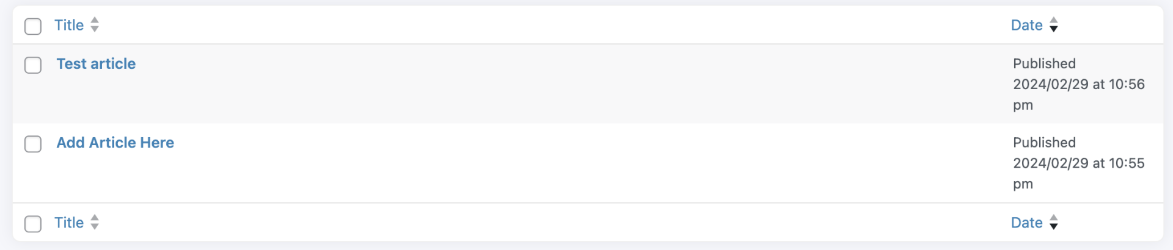
Task: Click the sort arrows beside bottom Date header
Action: click(x=1053, y=223)
